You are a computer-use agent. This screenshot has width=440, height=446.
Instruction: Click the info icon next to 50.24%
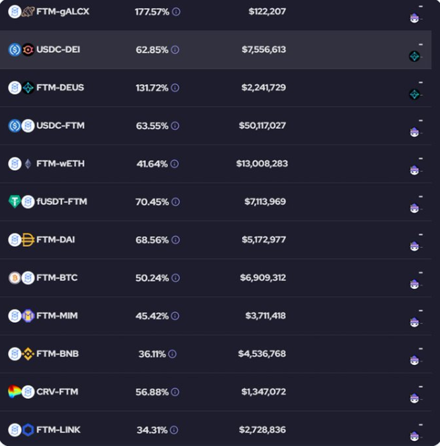[175, 278]
